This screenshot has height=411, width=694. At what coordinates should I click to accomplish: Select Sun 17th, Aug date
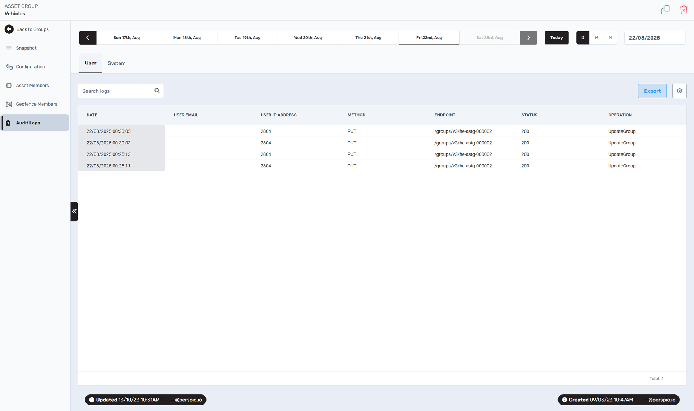[x=126, y=37]
